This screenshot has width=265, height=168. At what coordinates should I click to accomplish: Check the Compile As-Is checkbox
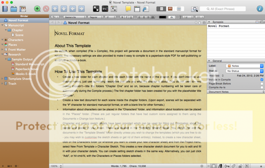(x=262, y=87)
